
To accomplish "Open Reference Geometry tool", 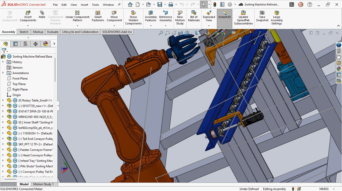I will (165, 16).
